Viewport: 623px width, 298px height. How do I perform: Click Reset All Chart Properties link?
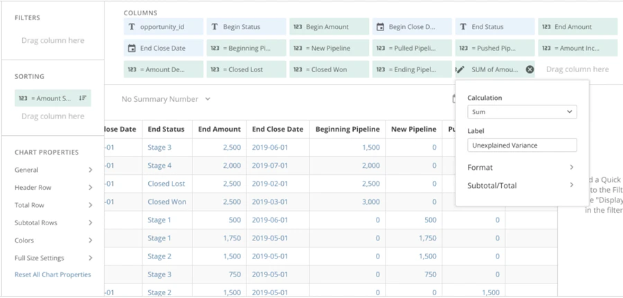click(x=53, y=274)
